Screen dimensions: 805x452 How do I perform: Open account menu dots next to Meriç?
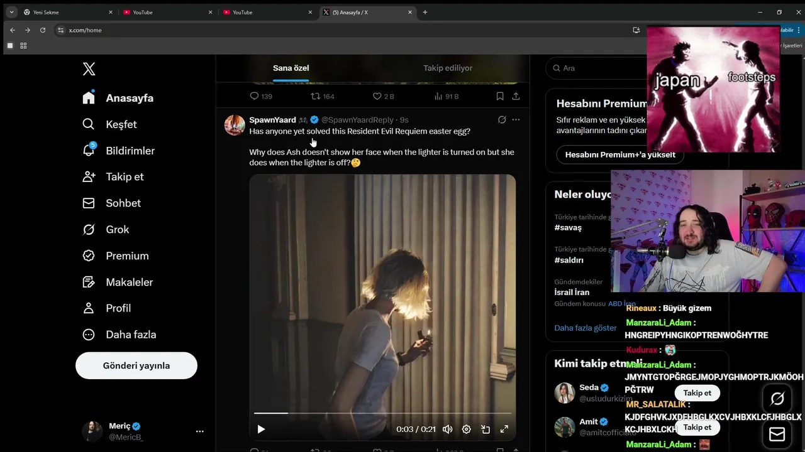coord(199,431)
